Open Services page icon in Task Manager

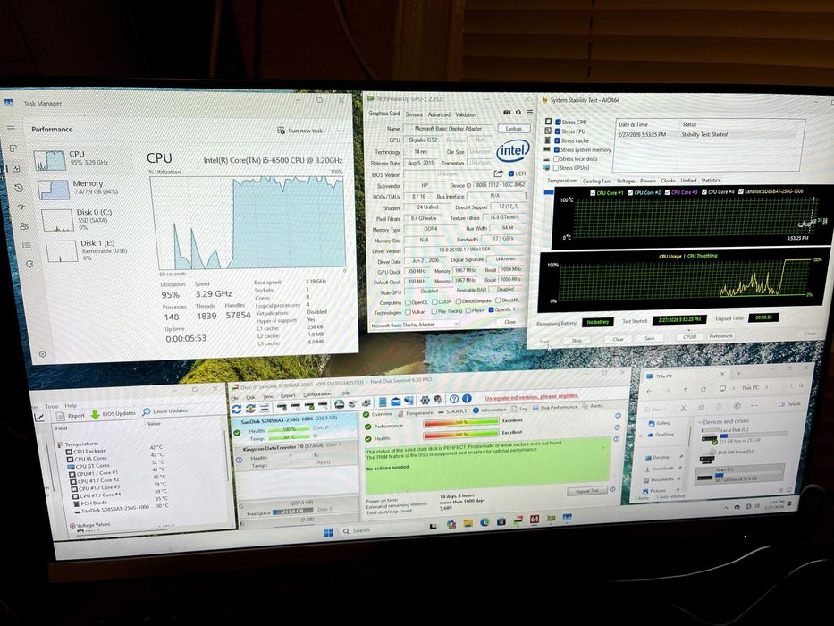click(29, 264)
